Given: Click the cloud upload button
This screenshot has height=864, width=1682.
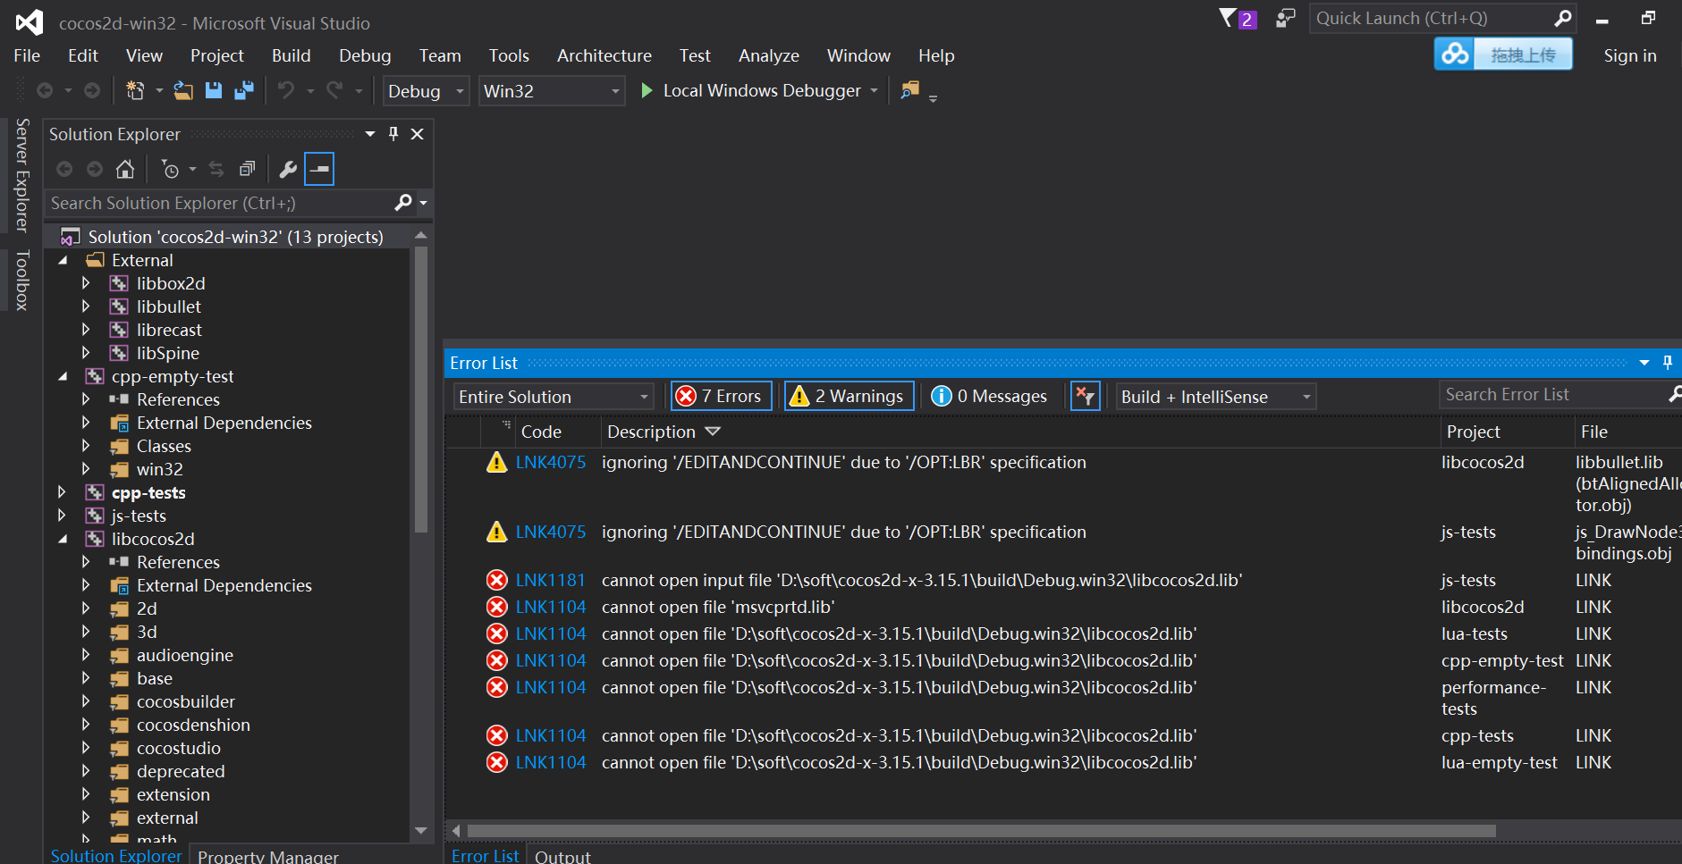Looking at the screenshot, I should click(1503, 55).
